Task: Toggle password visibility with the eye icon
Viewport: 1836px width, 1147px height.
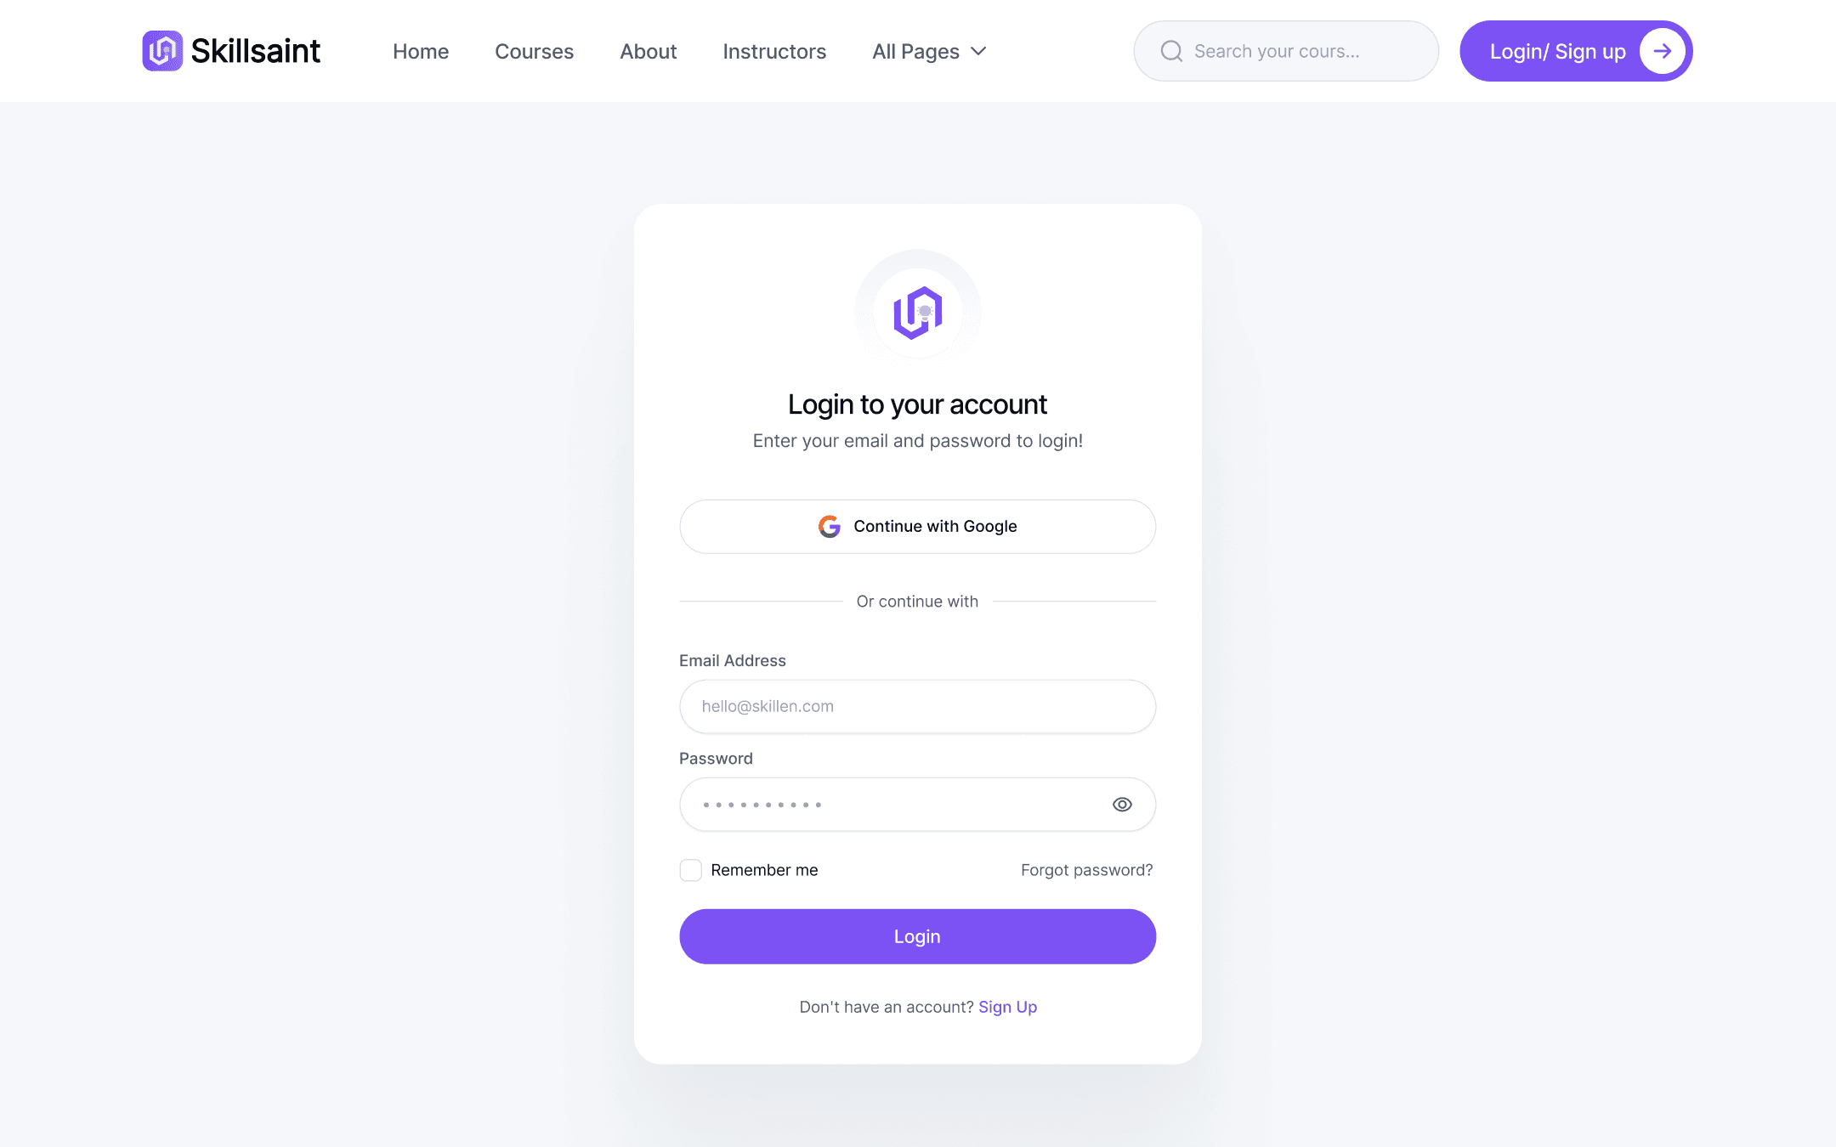Action: [x=1122, y=805]
